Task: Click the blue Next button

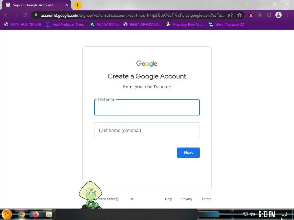Action: (188, 153)
